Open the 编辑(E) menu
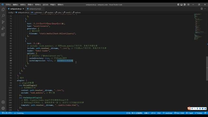 click(16, 5)
